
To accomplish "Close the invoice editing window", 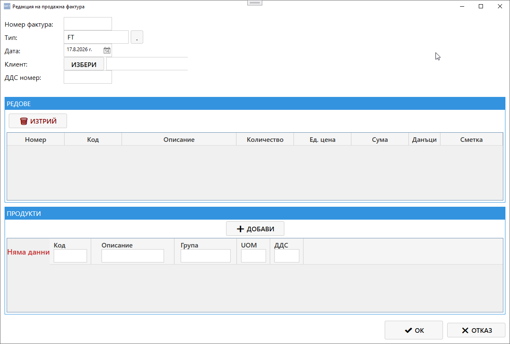I will pos(500,6).
